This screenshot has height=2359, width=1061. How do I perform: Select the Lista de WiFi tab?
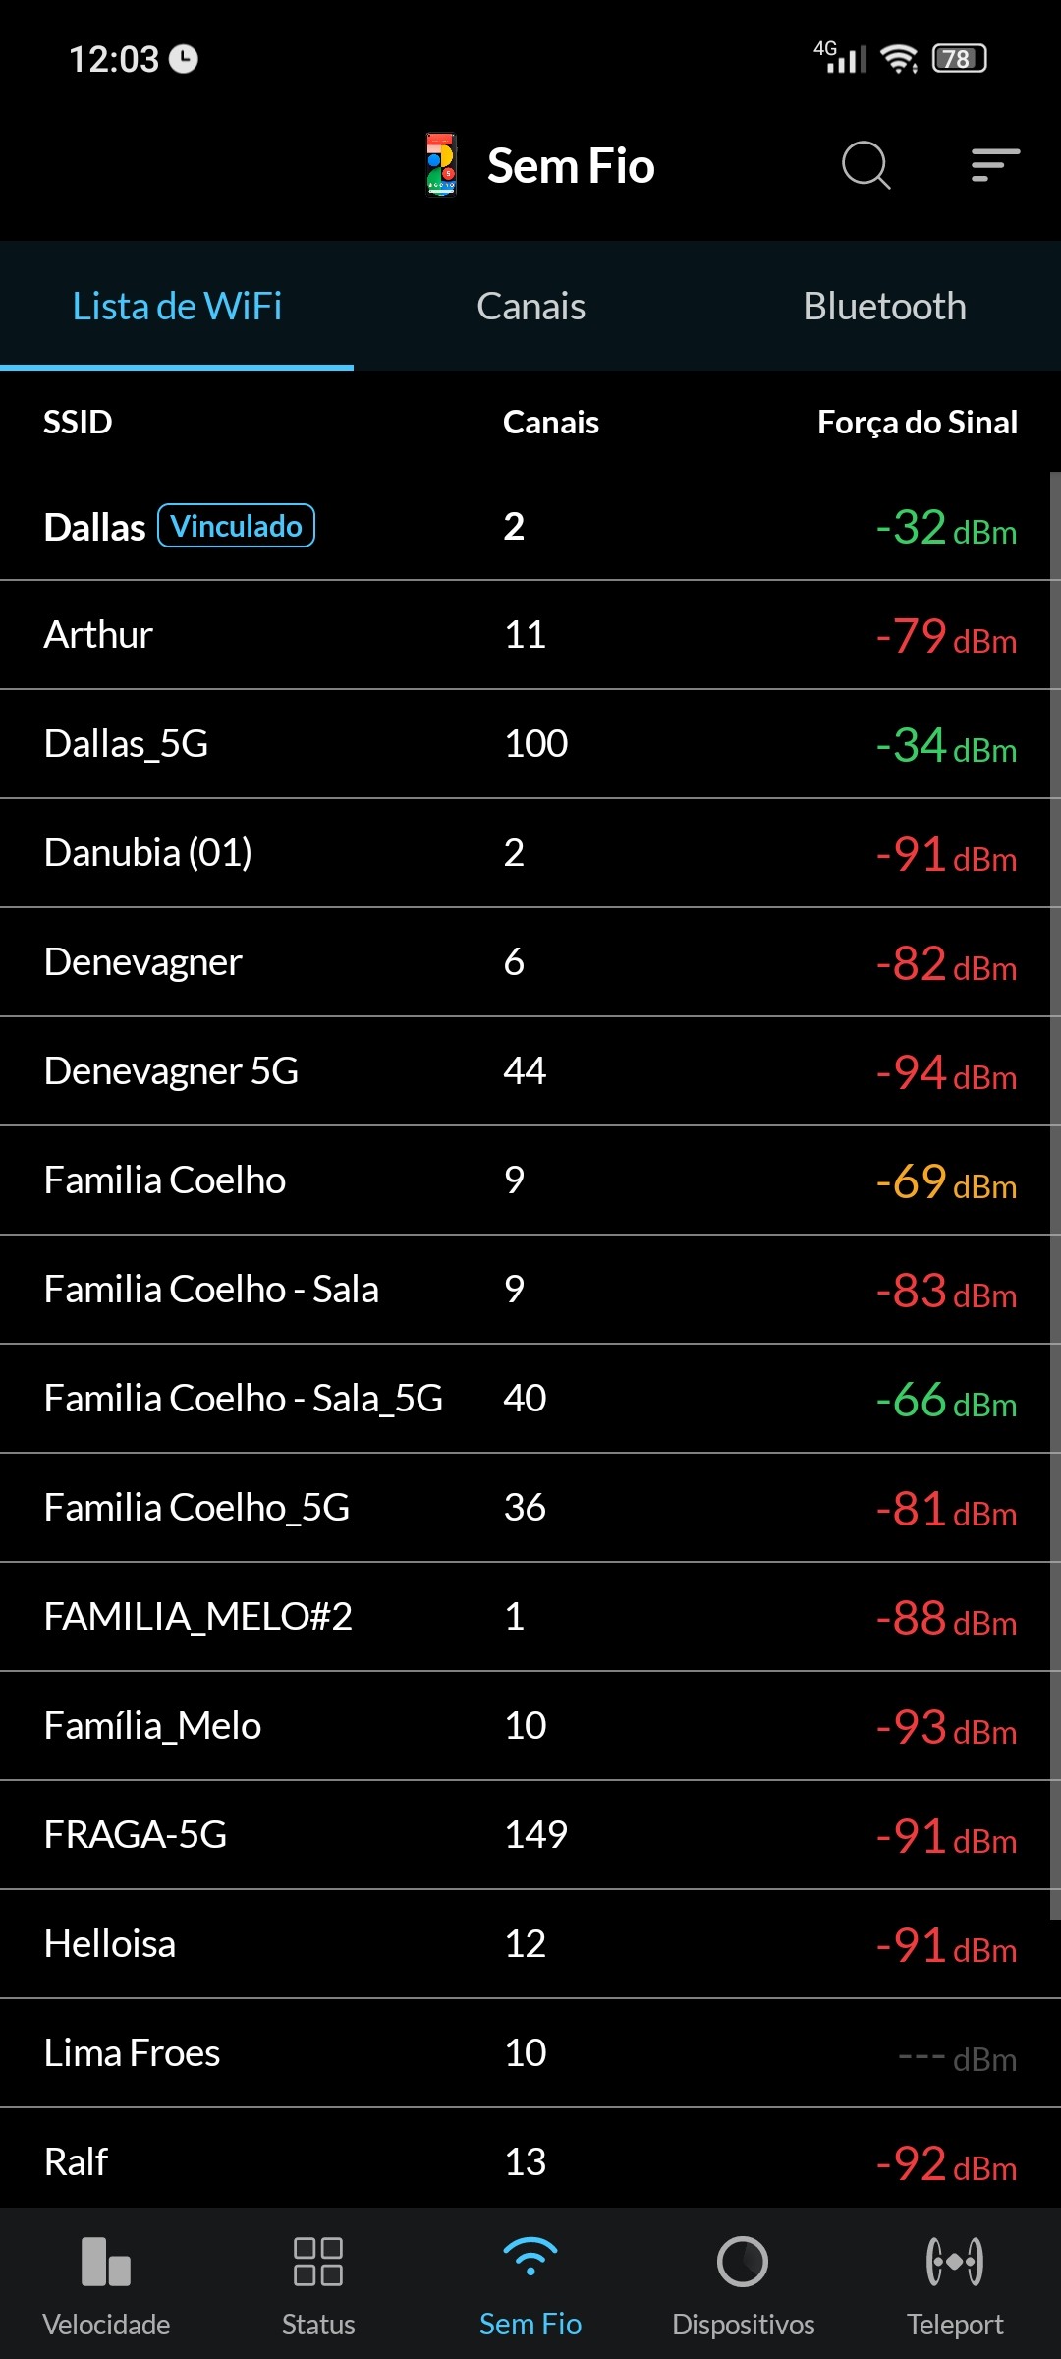177,307
